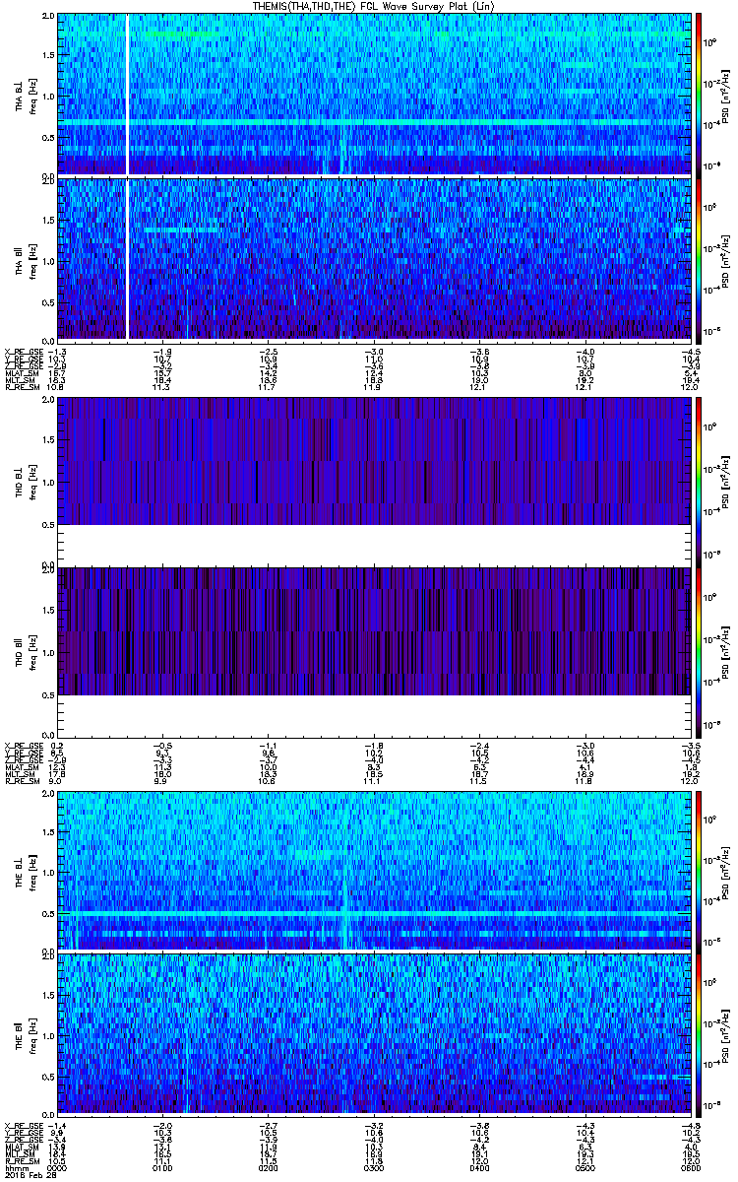Image resolution: width=738 pixels, height=1182 pixels.
Task: Click X_RE_GSE row label below the THE panels
Action: [23, 1125]
